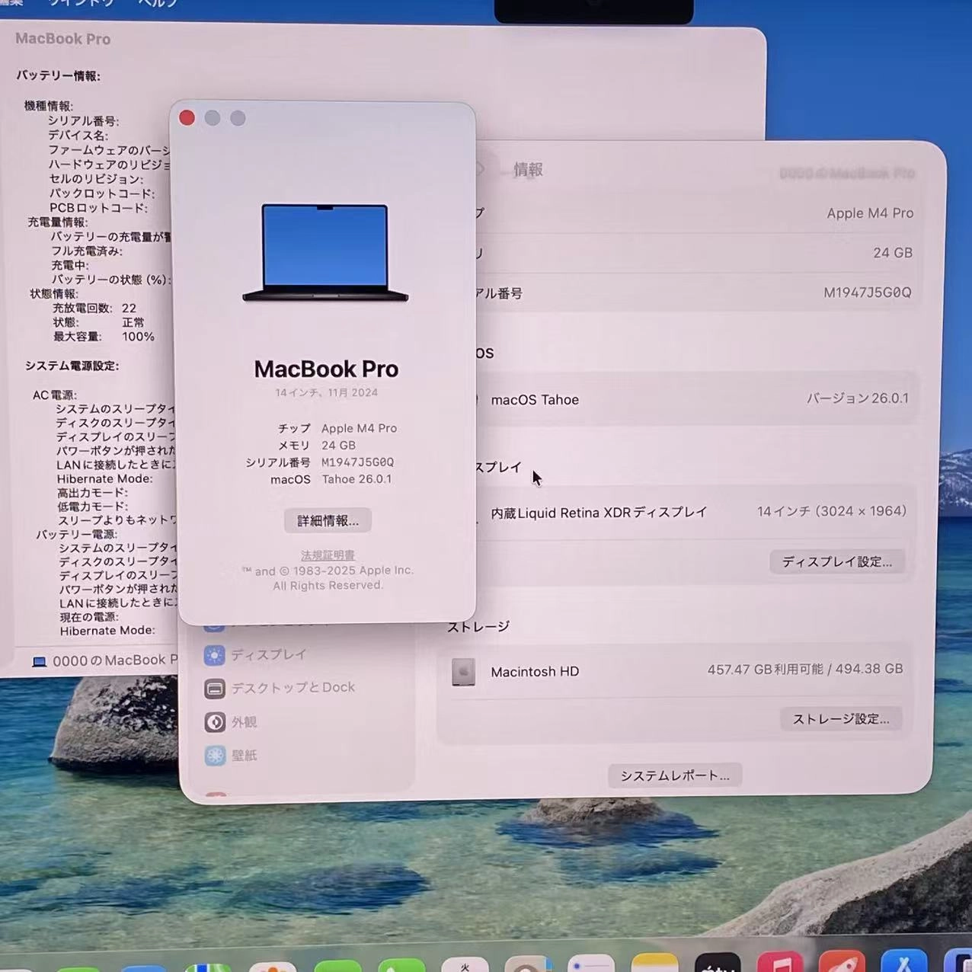Click the 情報 title in Settings

tap(528, 170)
